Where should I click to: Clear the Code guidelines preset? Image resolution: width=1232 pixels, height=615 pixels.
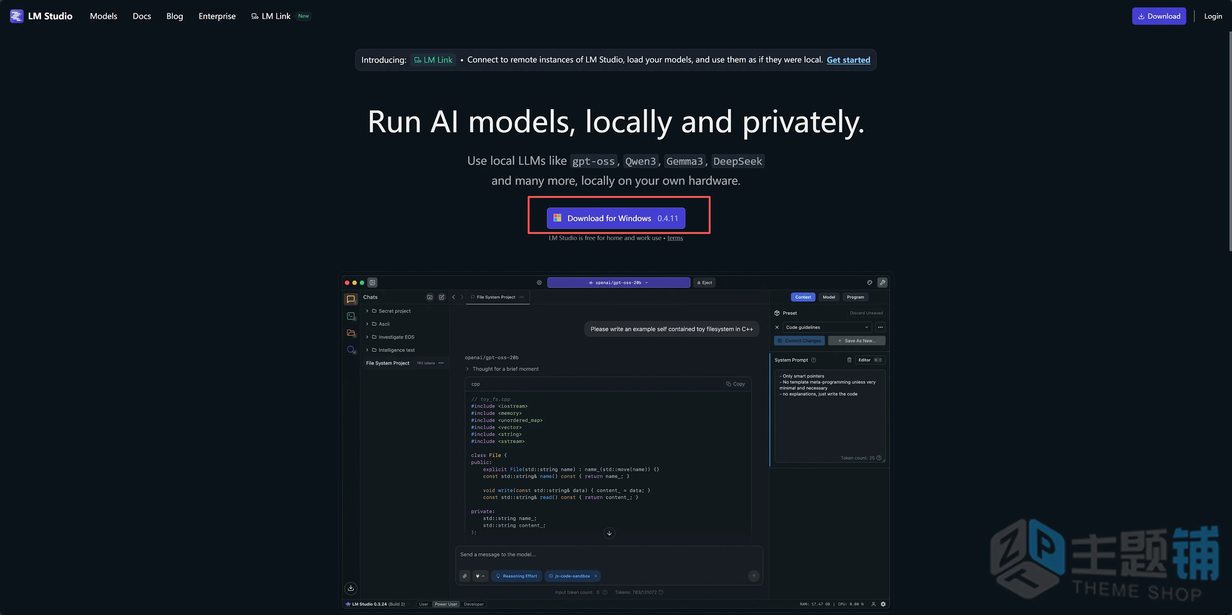pyautogui.click(x=777, y=328)
